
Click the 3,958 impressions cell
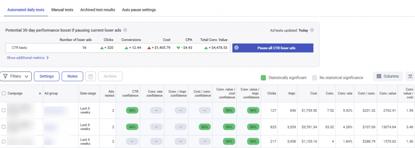tap(291, 142)
